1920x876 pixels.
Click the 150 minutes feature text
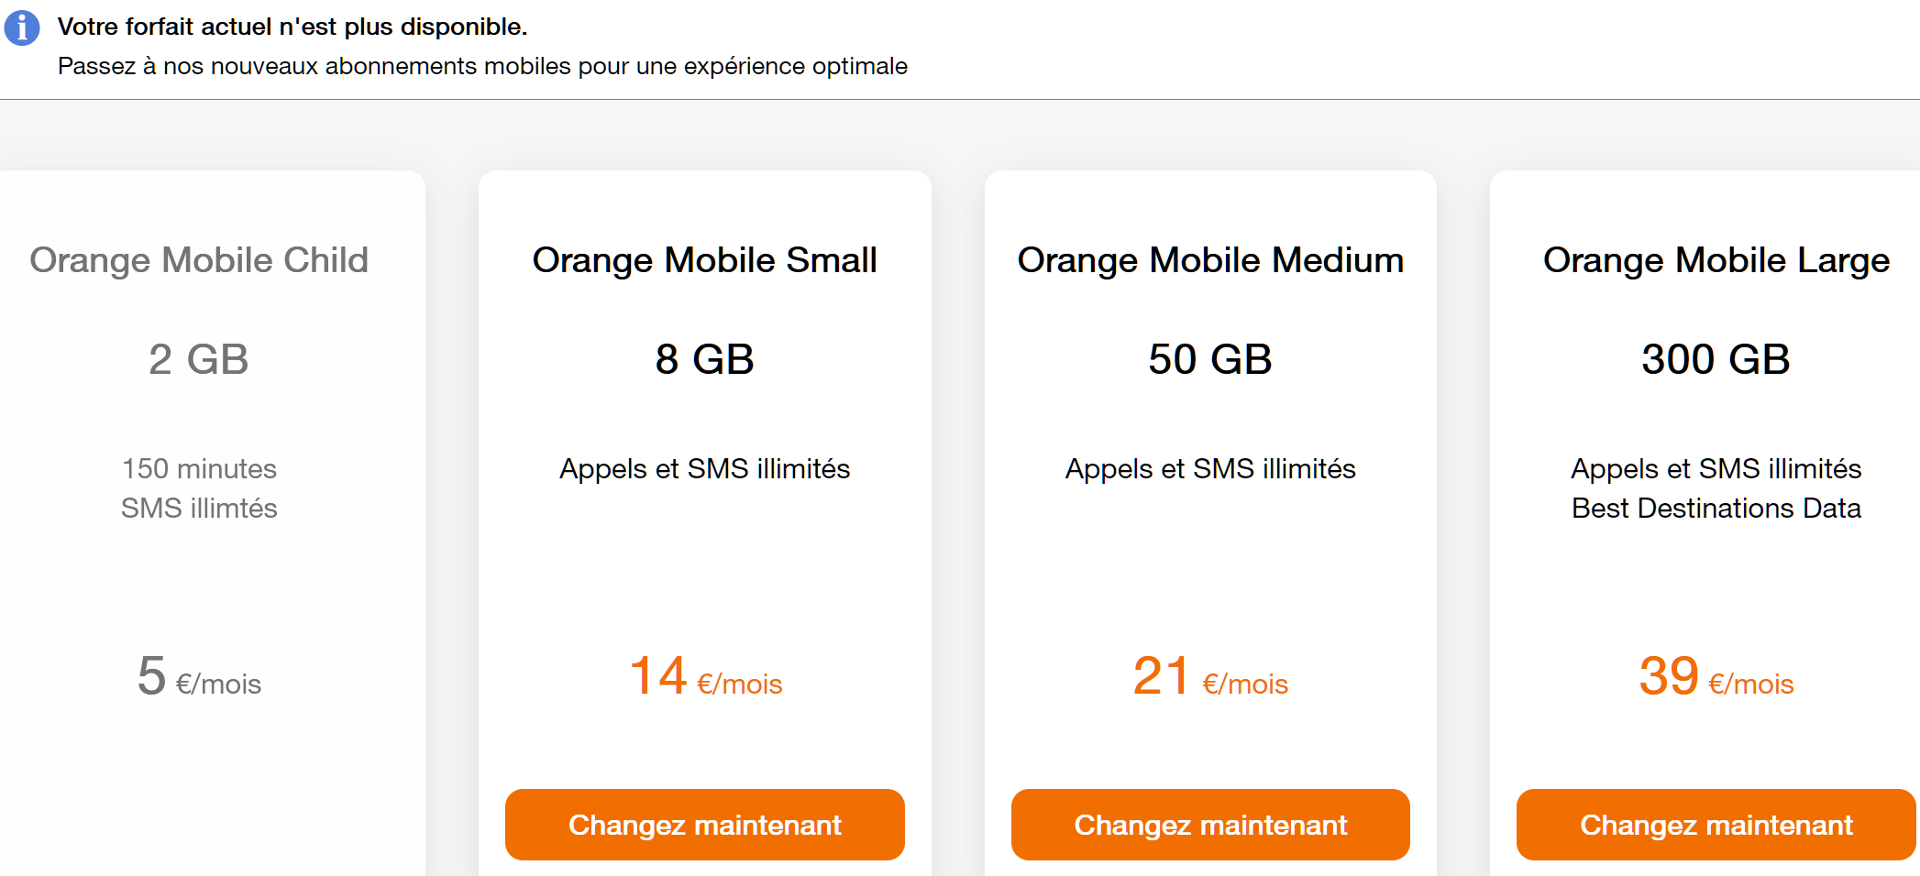199,468
